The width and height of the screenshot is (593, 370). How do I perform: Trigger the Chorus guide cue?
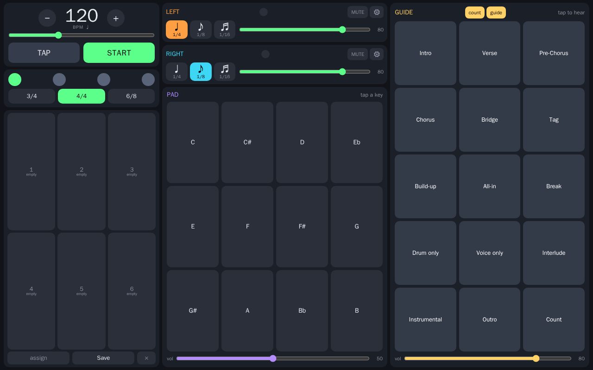pos(425,120)
